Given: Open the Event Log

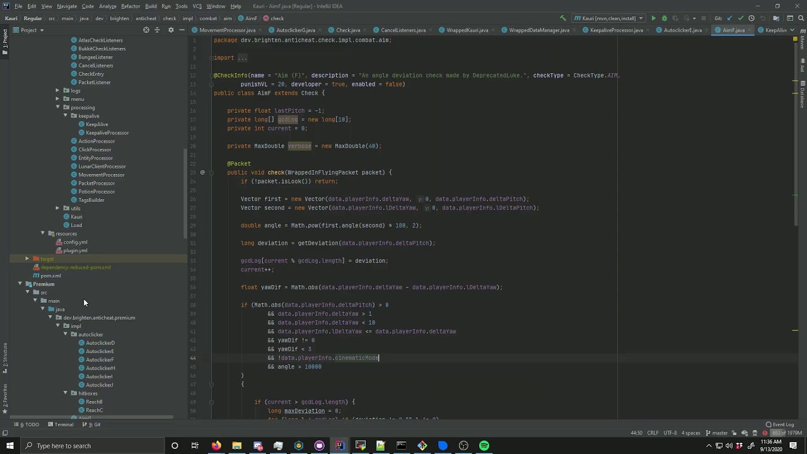Looking at the screenshot, I should (x=780, y=424).
